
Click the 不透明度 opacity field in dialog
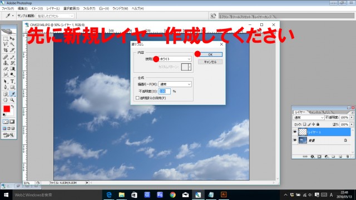pos(165,91)
